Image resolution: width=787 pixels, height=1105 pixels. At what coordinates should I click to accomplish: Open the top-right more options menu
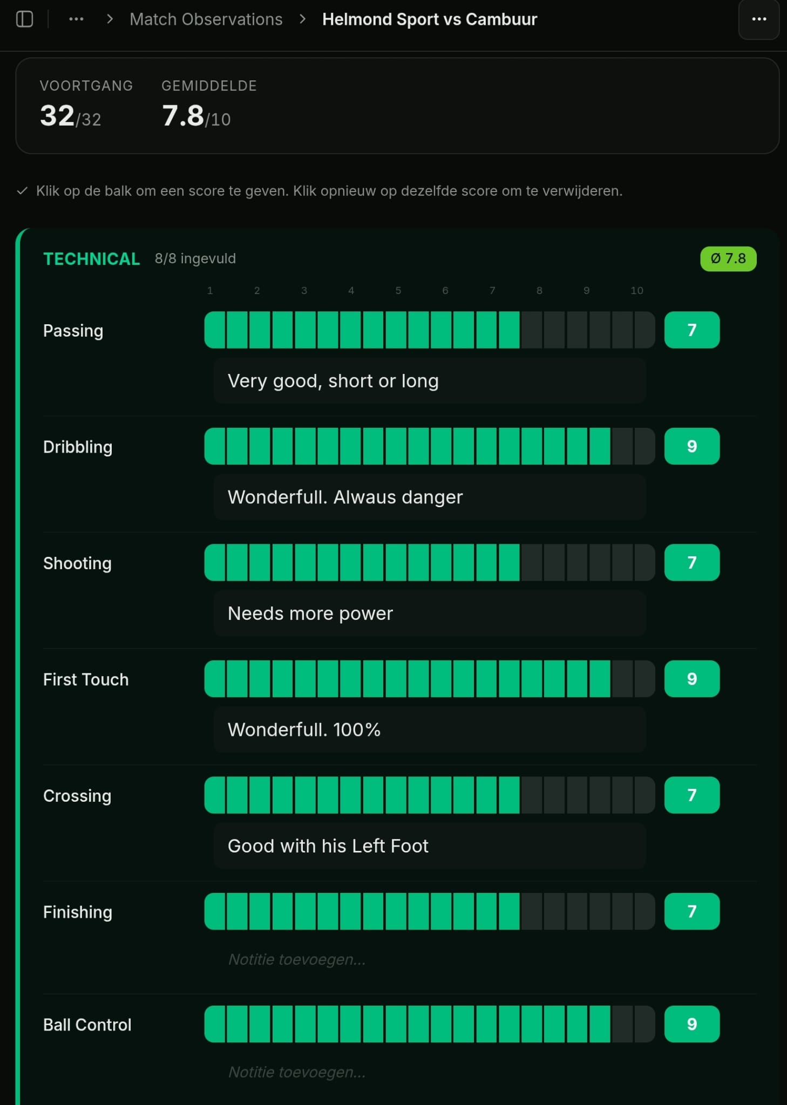tap(758, 19)
